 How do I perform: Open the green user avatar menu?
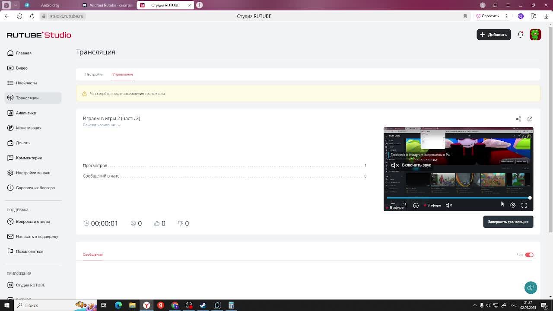coord(535,35)
